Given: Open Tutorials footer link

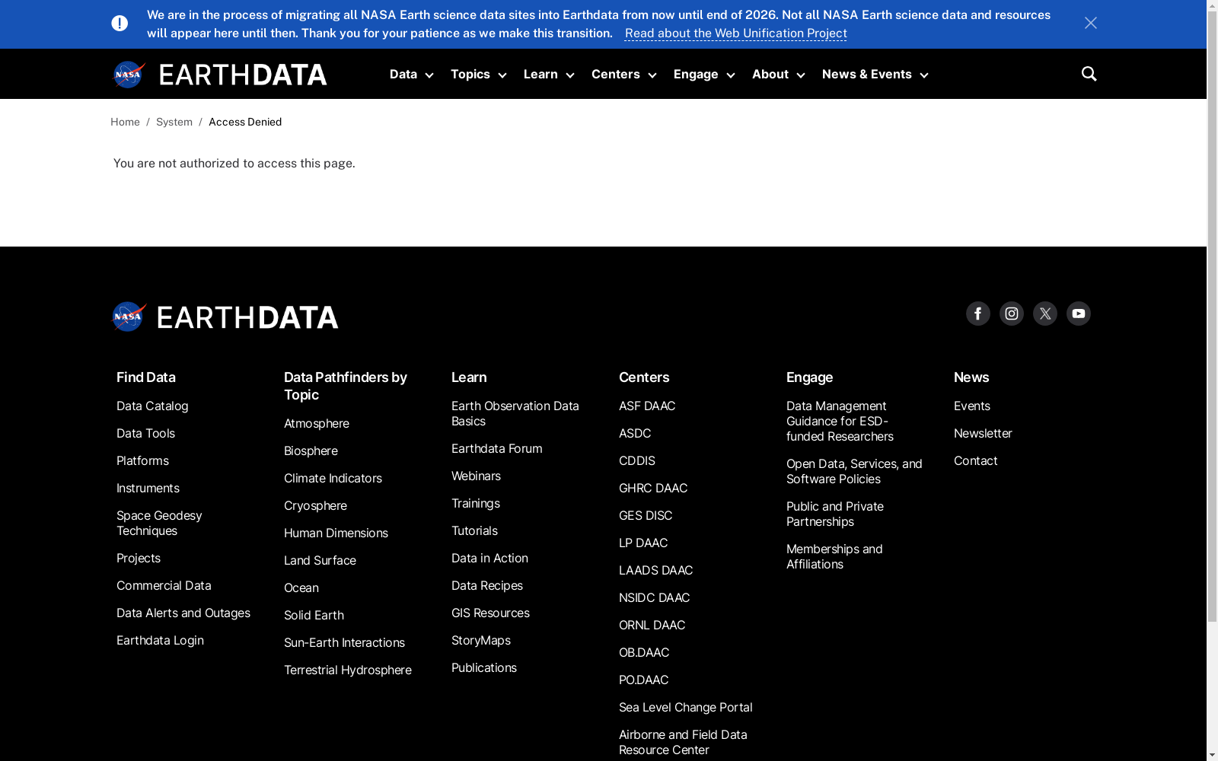Looking at the screenshot, I should pyautogui.click(x=474, y=531).
